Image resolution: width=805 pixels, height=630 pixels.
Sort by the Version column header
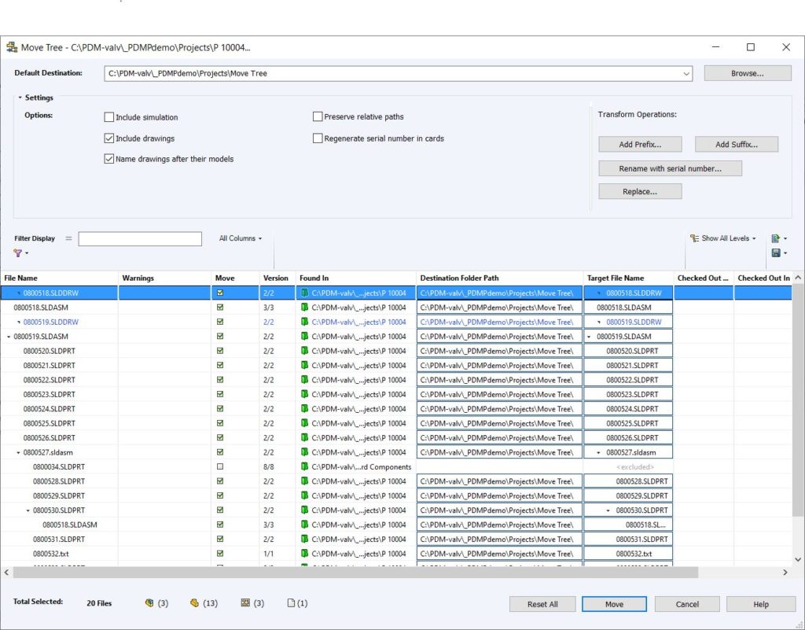pyautogui.click(x=275, y=278)
